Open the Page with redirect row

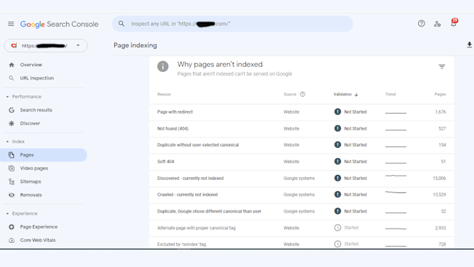[x=301, y=112]
